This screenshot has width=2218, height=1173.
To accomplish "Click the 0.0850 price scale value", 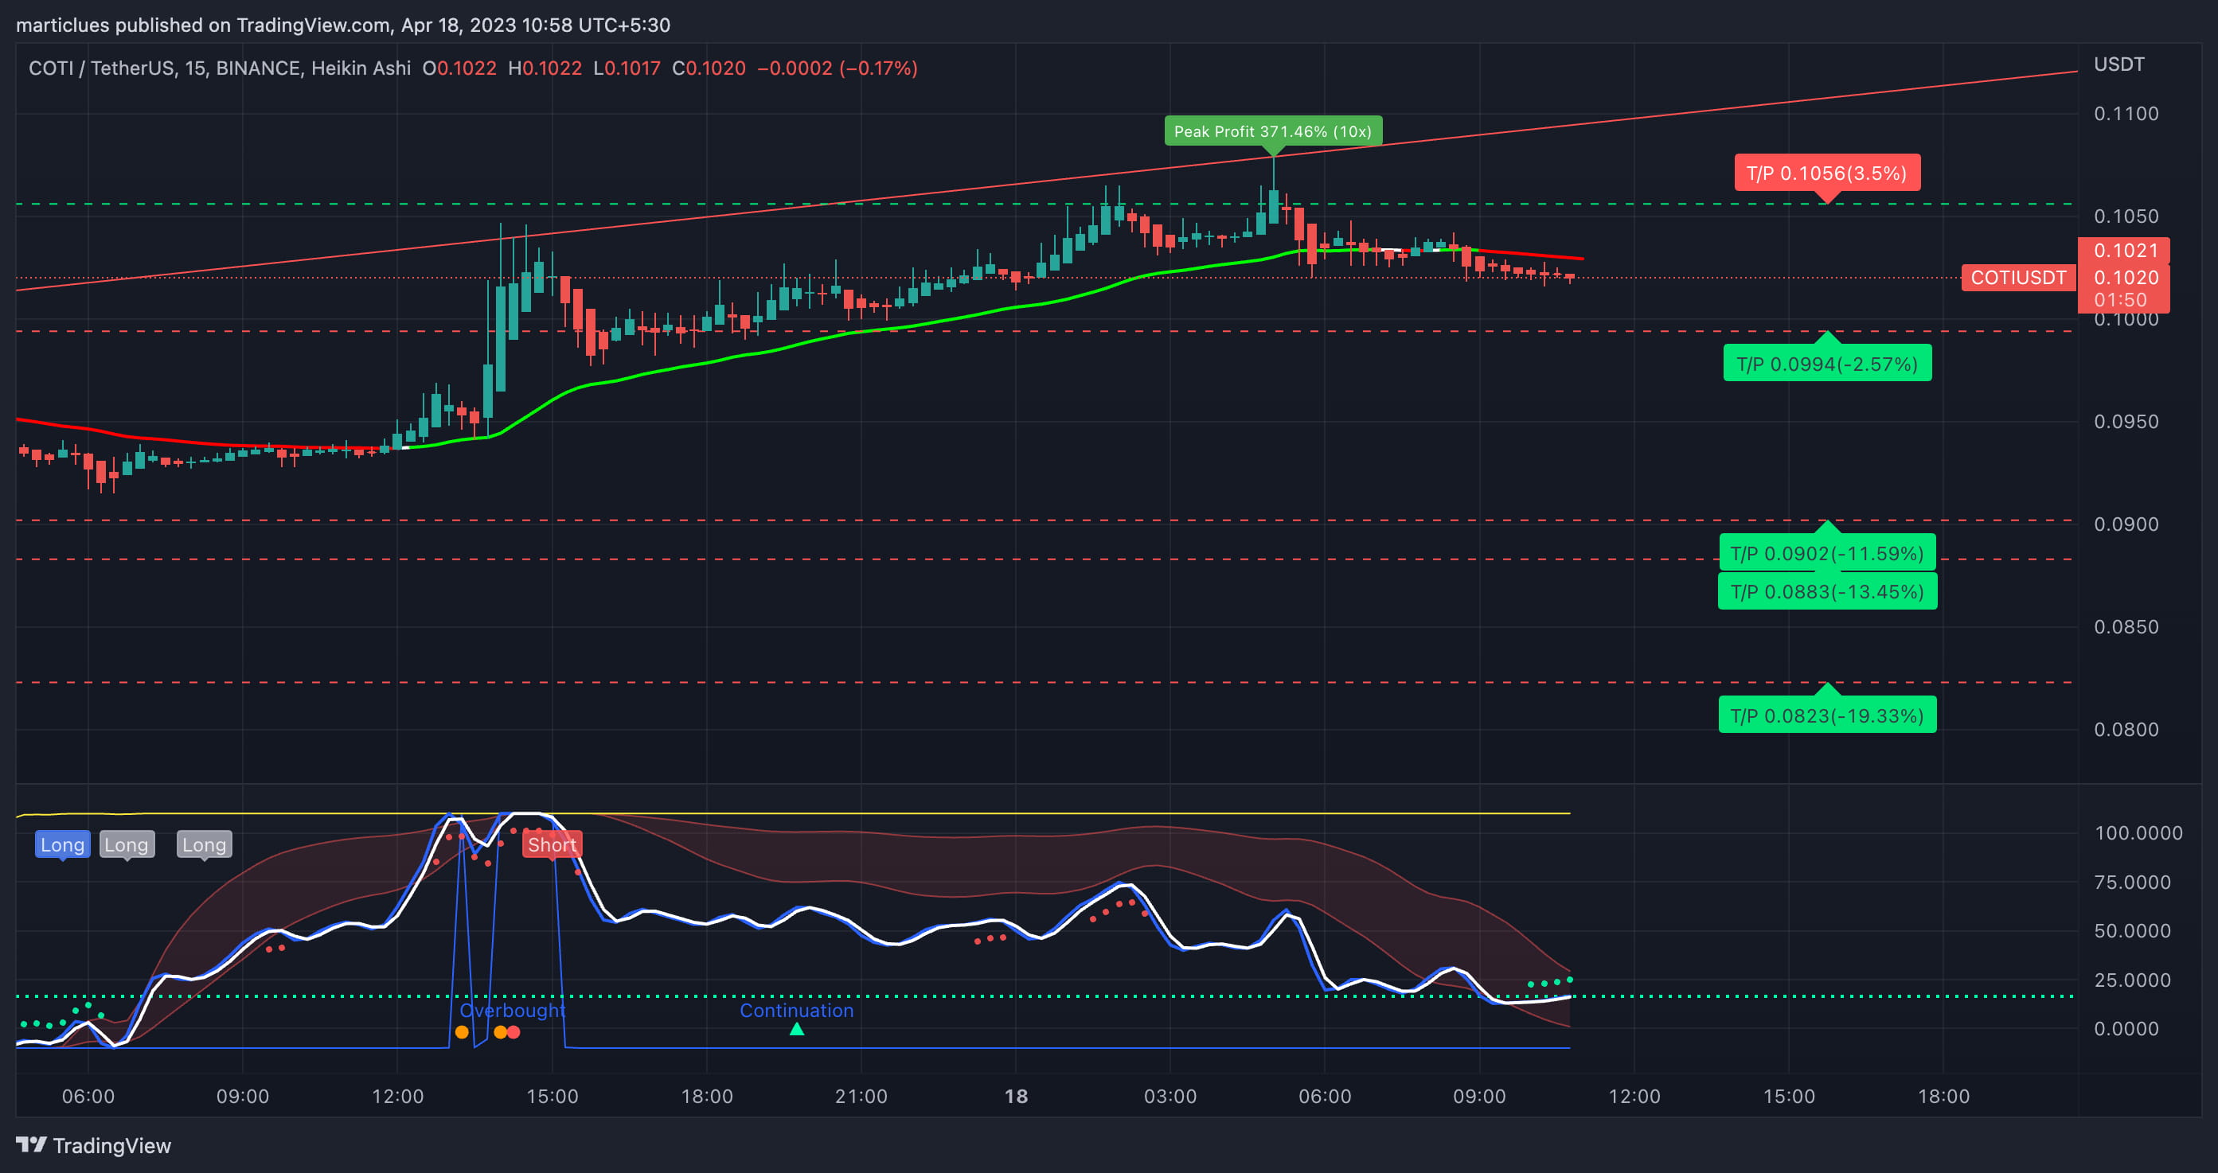I will pyautogui.click(x=2126, y=626).
